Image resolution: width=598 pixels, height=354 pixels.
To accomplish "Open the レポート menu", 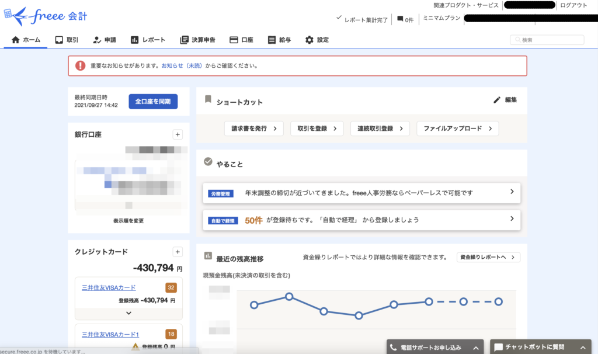I will coord(148,40).
